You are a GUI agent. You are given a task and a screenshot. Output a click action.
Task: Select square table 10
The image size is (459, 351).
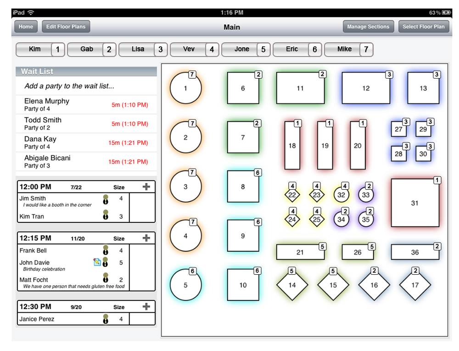243,285
